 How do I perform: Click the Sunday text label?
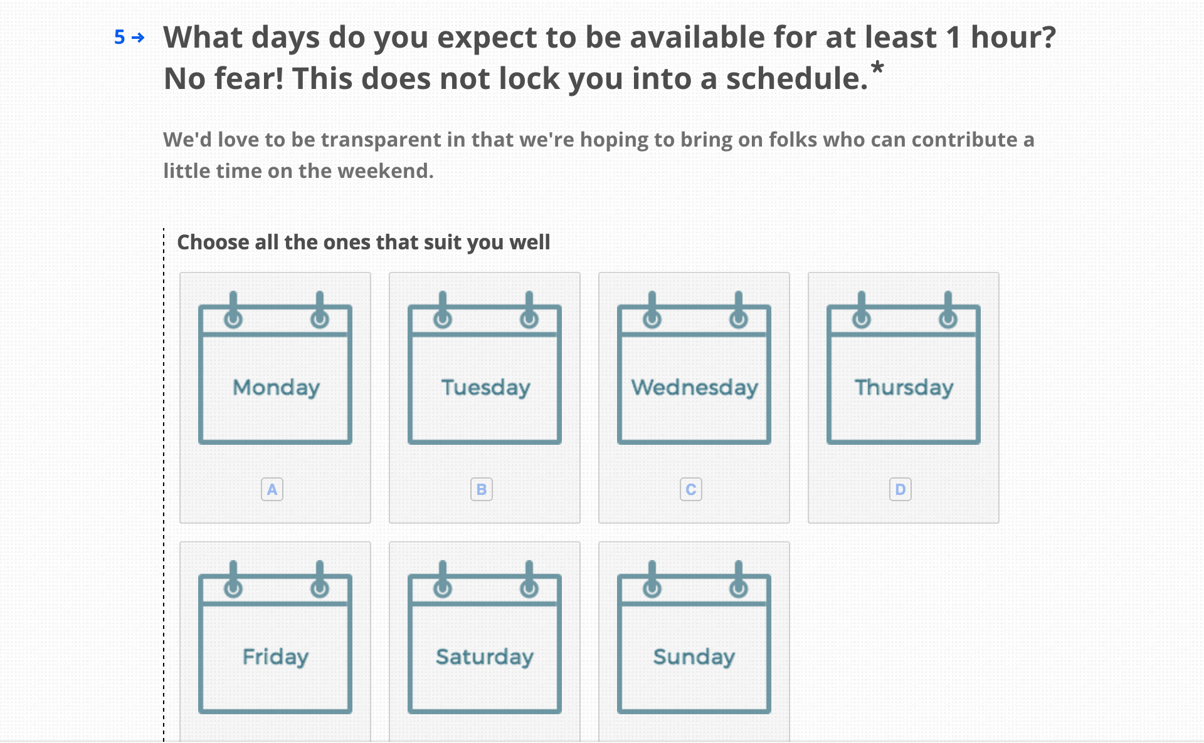[694, 657]
